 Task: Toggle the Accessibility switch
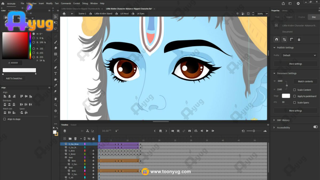pos(315,127)
